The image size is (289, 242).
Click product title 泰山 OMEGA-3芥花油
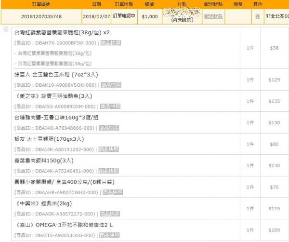click(64, 225)
